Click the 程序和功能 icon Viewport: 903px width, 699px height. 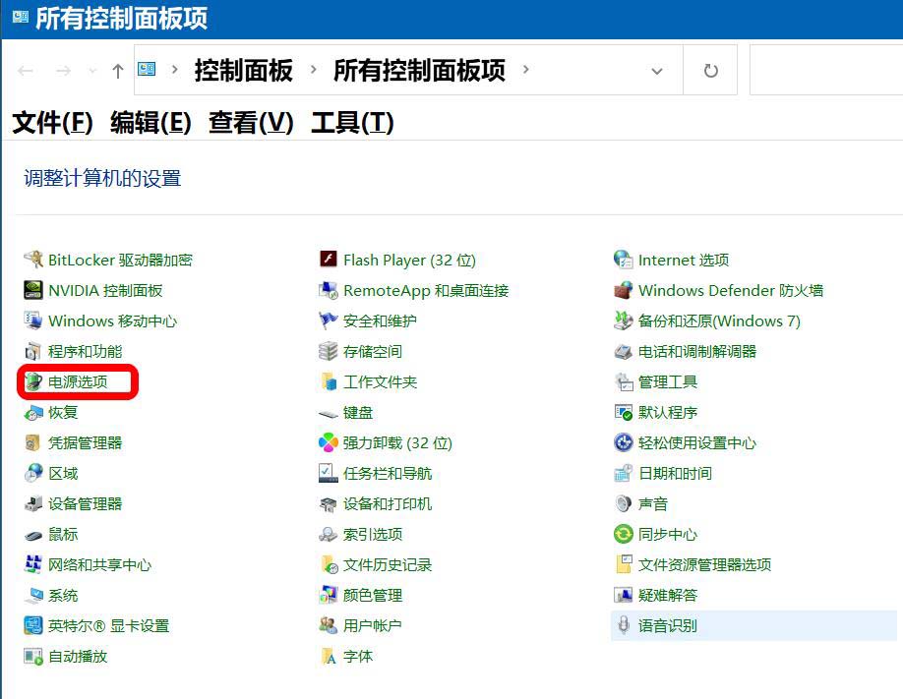[x=33, y=351]
